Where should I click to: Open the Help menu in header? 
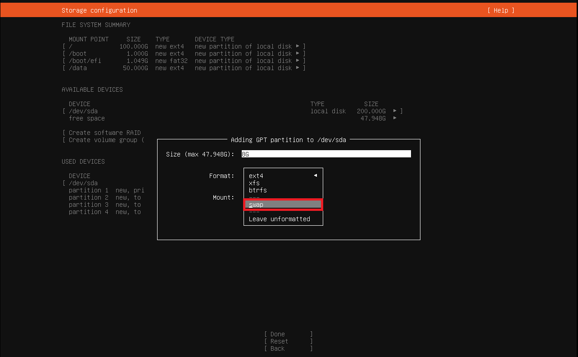click(501, 10)
